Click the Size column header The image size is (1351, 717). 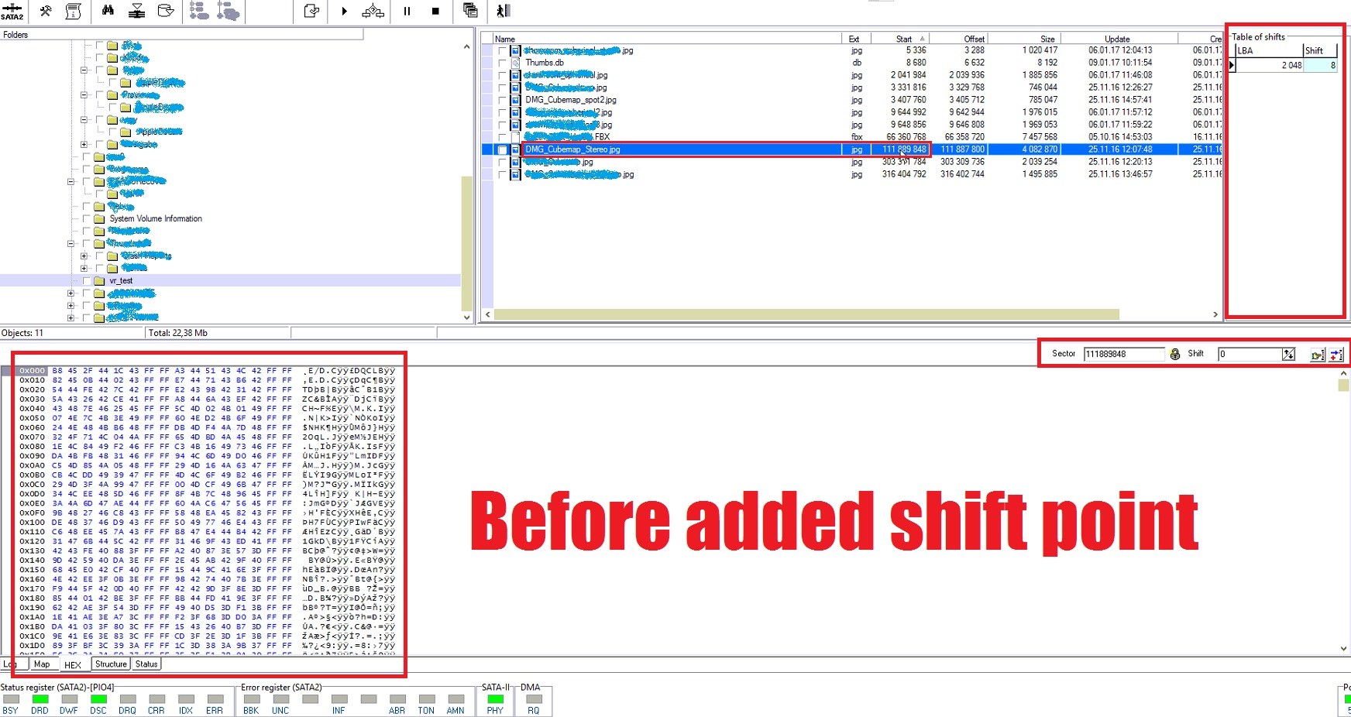(1047, 39)
